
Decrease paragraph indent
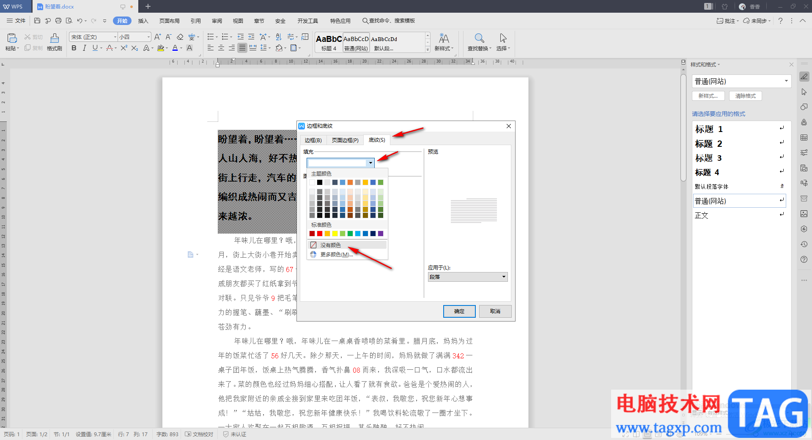241,37
